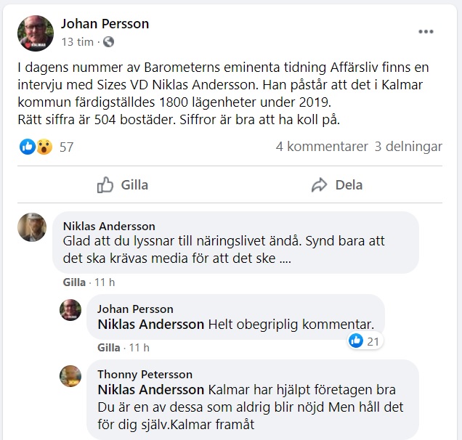Click Niklas Andersson's comment avatar
Image resolution: width=462 pixels, height=440 pixels.
(x=32, y=227)
